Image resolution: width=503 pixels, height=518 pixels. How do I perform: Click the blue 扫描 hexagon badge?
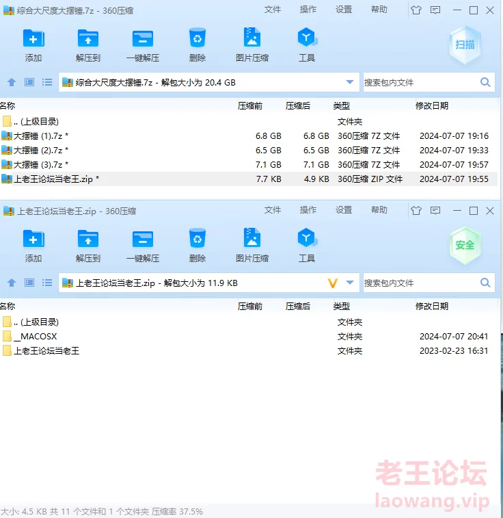point(465,45)
